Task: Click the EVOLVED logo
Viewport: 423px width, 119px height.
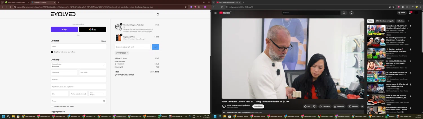Action: pos(63,14)
